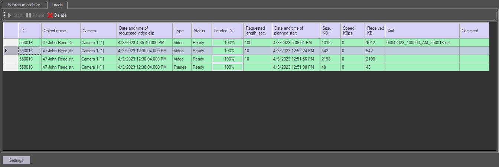Open the Settings button
This screenshot has height=167, width=499.
(x=16, y=160)
